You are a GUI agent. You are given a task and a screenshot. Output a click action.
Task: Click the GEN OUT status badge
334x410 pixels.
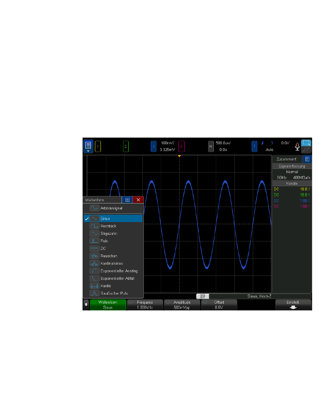click(203, 296)
